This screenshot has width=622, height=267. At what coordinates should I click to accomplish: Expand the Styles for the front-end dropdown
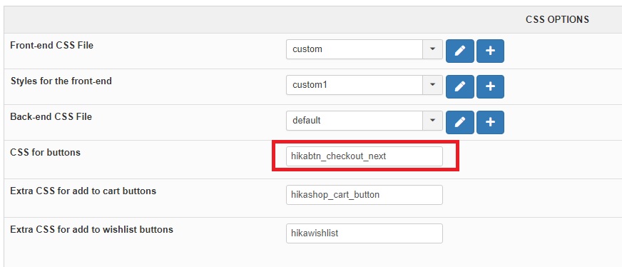(x=433, y=85)
